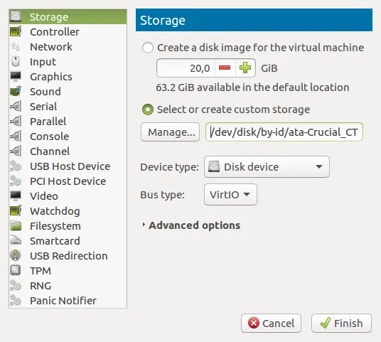This screenshot has height=342, width=381.
Task: Click the custom storage path field
Action: 284,132
